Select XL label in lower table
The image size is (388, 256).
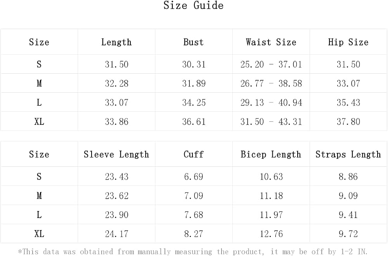[39, 234]
